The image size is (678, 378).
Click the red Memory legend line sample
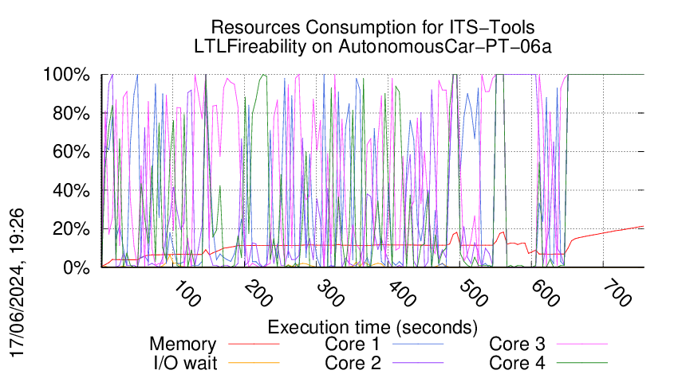[254, 344]
